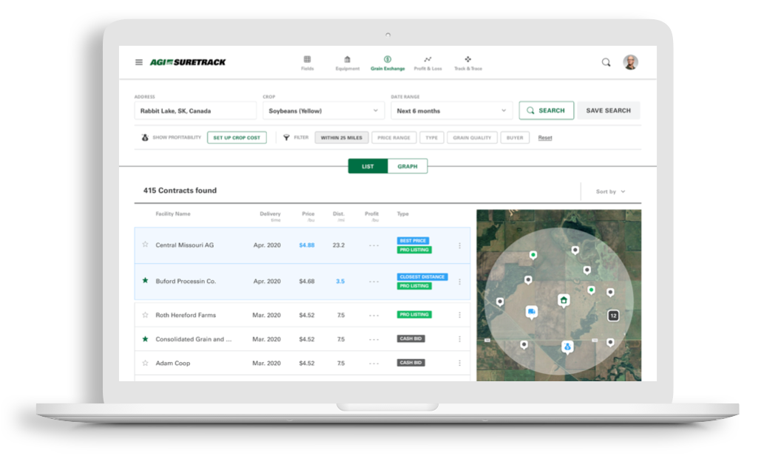Open the user profile avatar
Image resolution: width=781 pixels, height=464 pixels.
pos(630,62)
